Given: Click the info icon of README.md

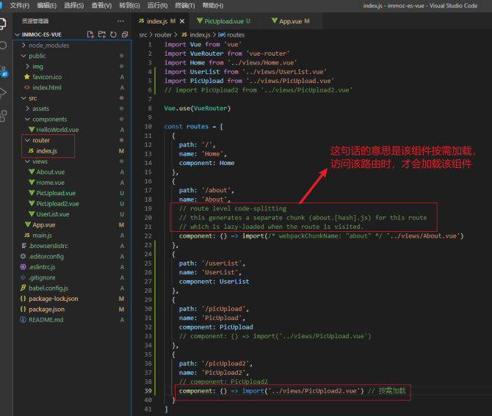Looking at the screenshot, I should 23,320.
